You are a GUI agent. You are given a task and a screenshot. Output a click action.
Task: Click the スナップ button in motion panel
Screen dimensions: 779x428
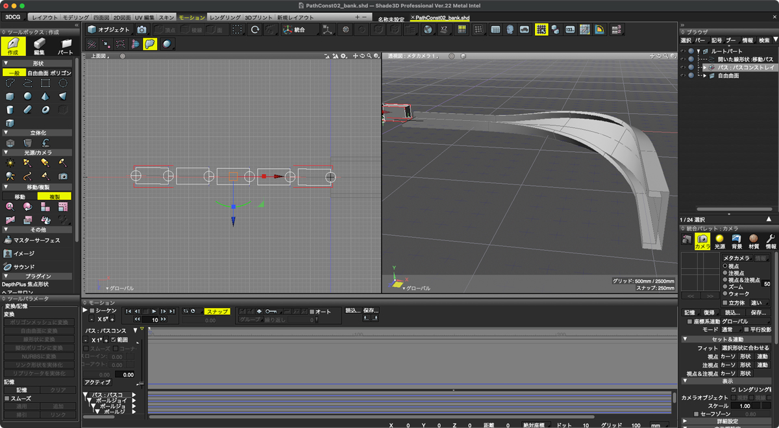click(217, 312)
